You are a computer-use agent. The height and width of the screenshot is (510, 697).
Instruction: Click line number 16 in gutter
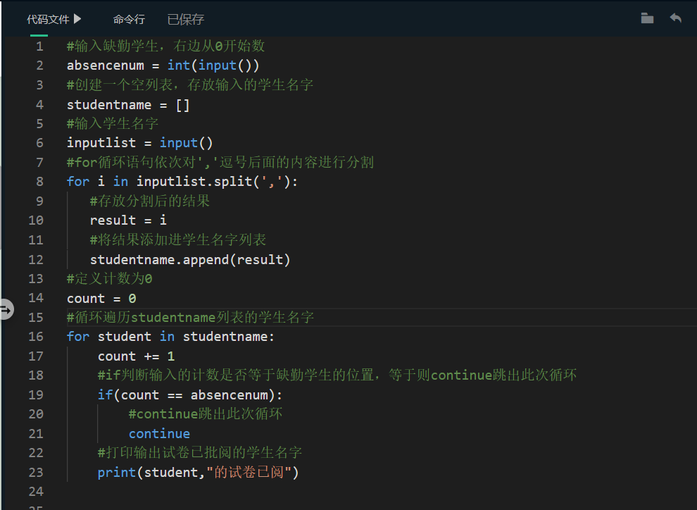tap(36, 337)
